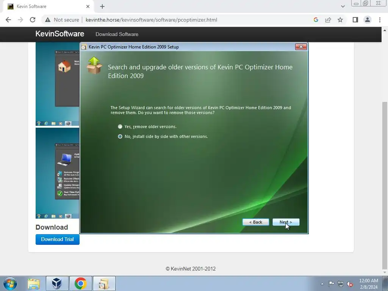Open the Chrome profile avatar
Image resolution: width=388 pixels, height=291 pixels.
coord(368,20)
